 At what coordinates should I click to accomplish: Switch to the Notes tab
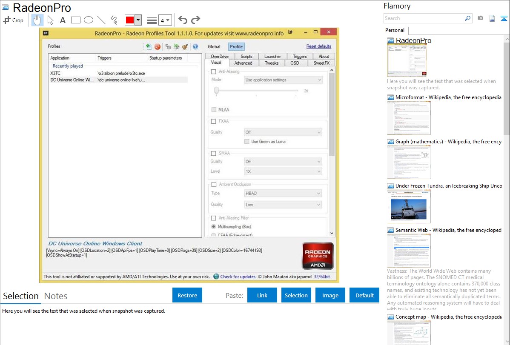click(x=55, y=296)
